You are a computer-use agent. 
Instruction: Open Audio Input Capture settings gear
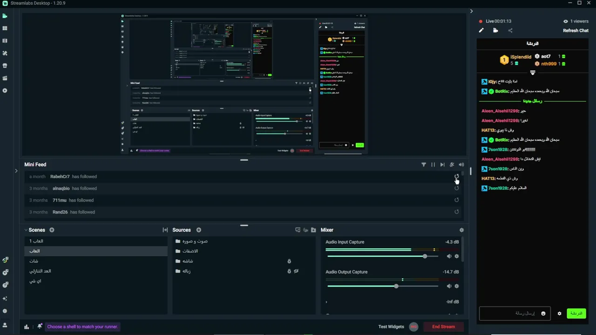coord(456,256)
